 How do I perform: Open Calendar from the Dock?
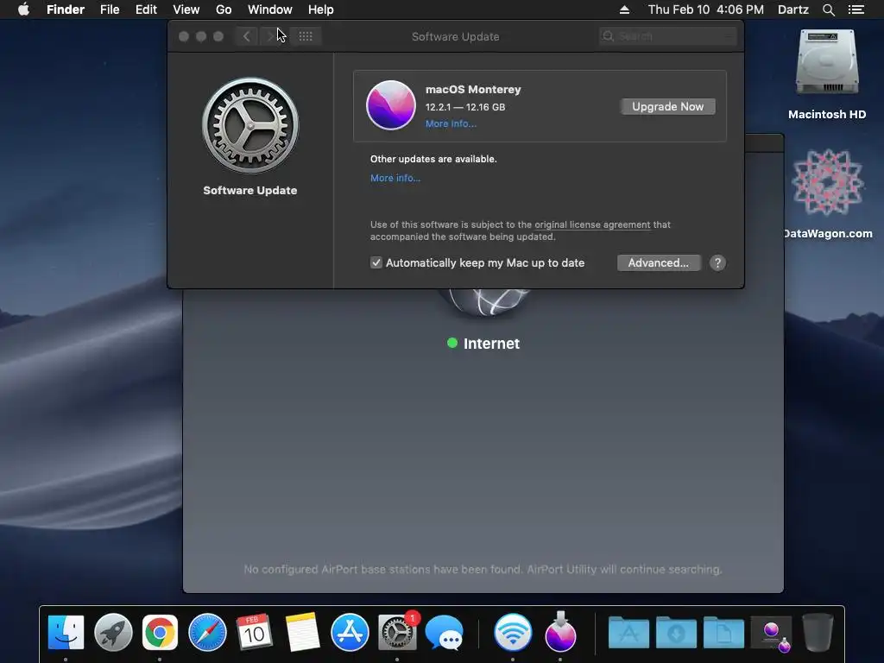click(255, 633)
